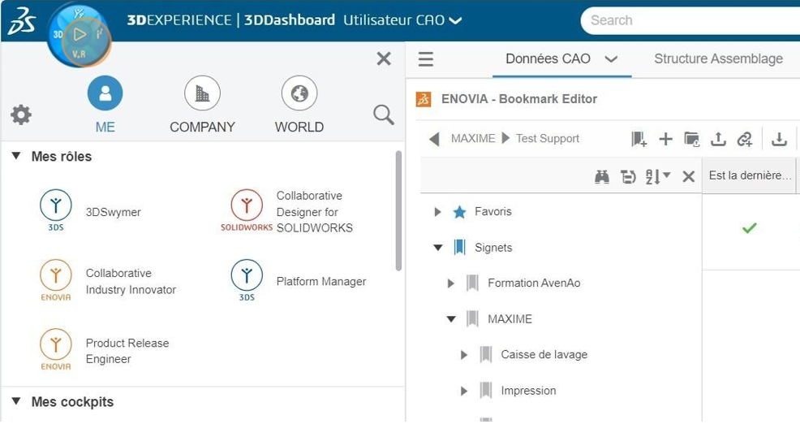Open Collaborative Industry Innovator role icon
800x424 pixels.
pos(56,280)
